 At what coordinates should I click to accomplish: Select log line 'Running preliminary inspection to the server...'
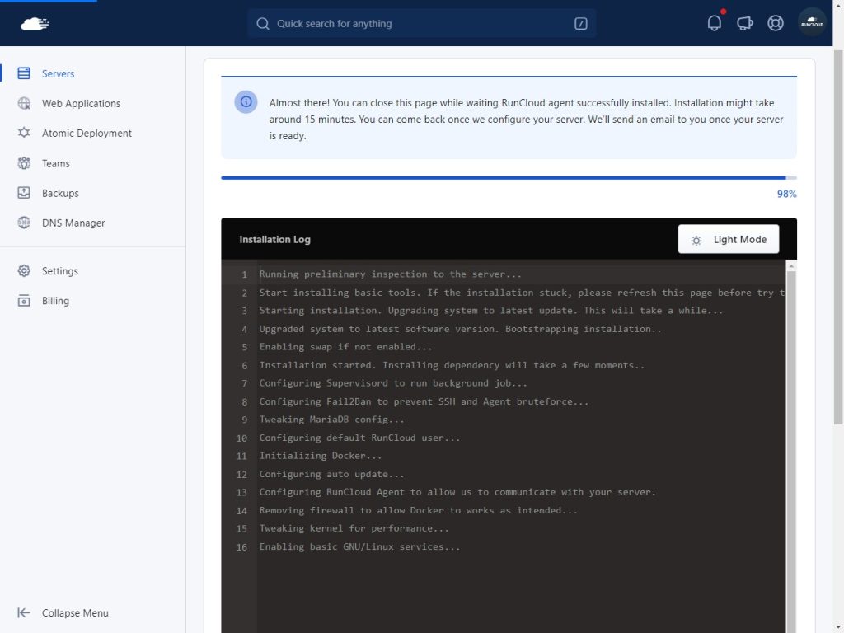pyautogui.click(x=390, y=274)
